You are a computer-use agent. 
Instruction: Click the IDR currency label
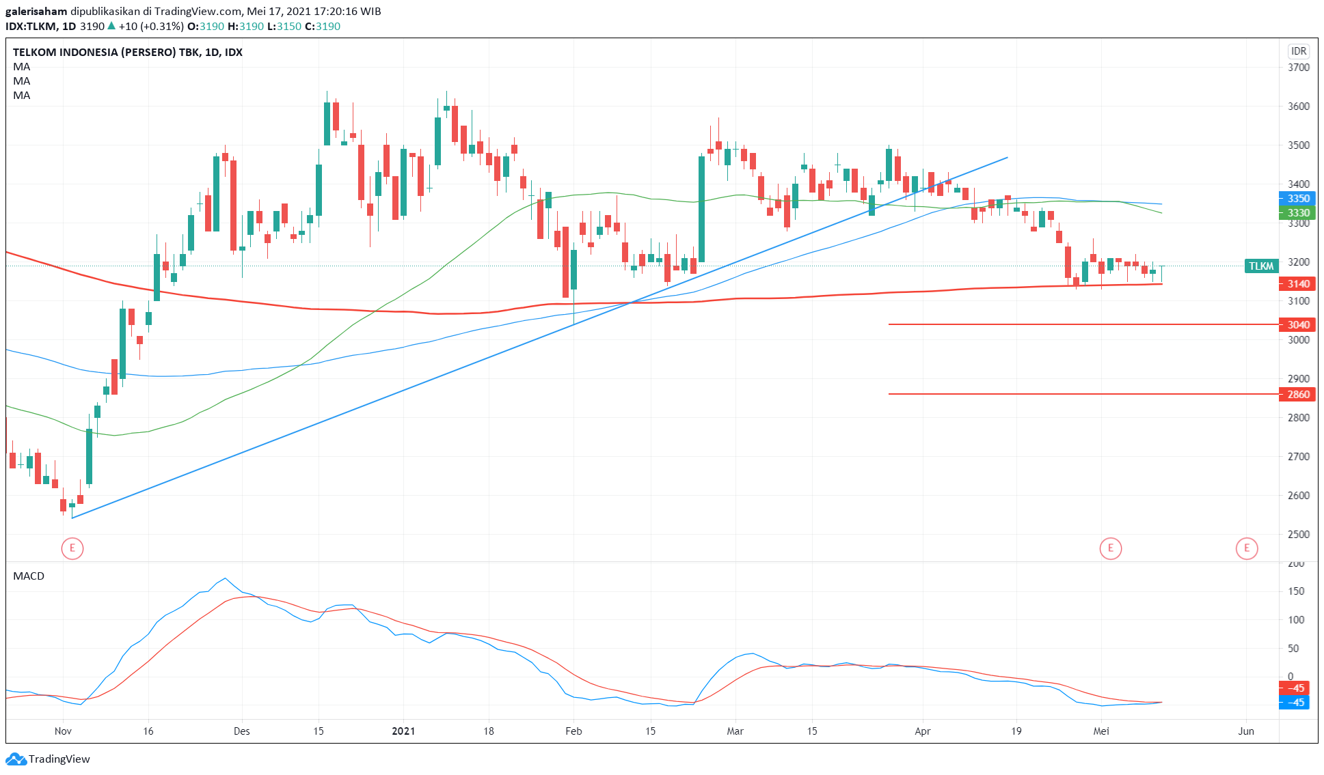1299,51
